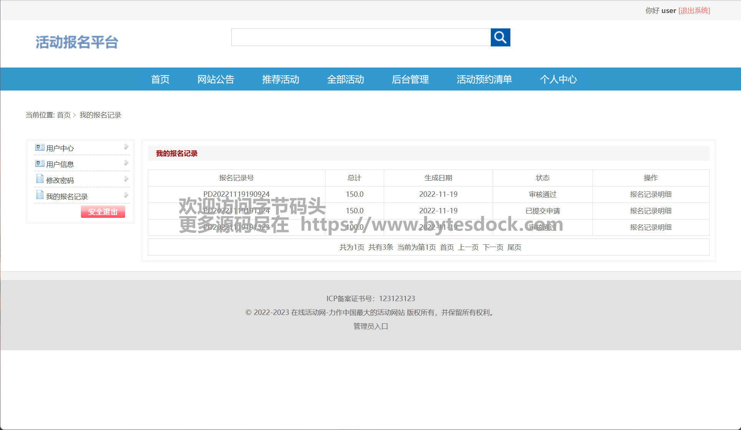The image size is (741, 430).
Task: Click the user card icon beside 用户中心
Action: coord(40,148)
